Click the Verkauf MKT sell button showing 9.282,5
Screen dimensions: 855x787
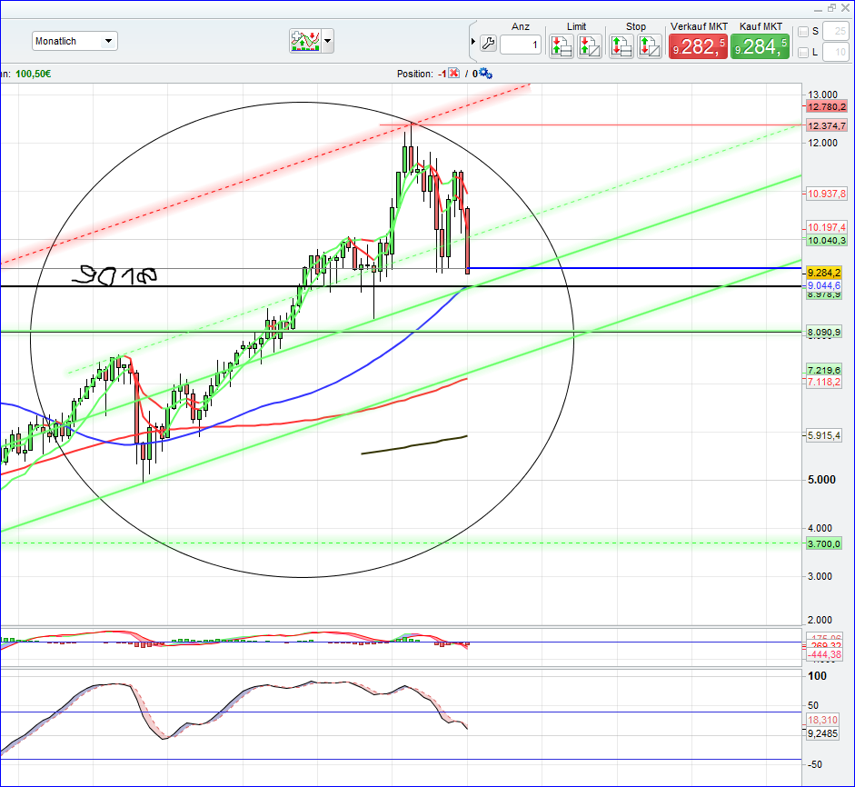698,45
